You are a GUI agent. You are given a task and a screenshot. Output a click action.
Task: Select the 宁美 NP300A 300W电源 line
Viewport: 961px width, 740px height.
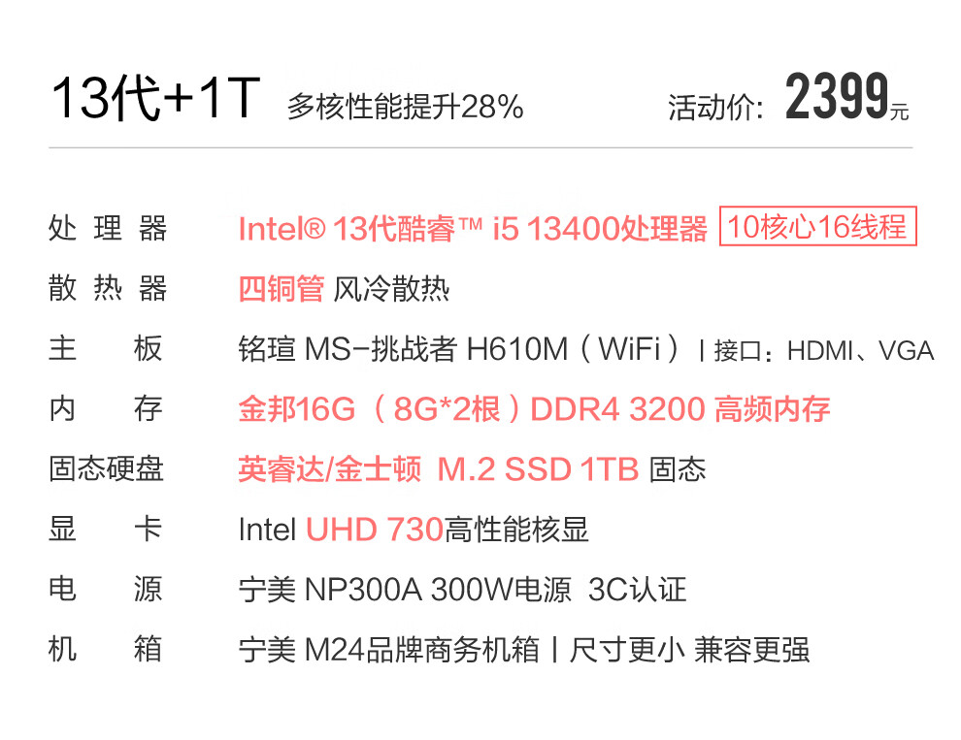pyautogui.click(x=405, y=590)
